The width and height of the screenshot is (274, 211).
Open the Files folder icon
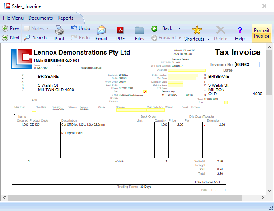tap(139, 30)
